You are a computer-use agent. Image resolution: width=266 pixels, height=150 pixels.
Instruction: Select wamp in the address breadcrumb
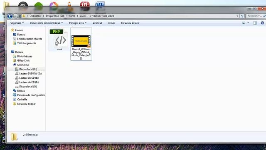[72, 16]
